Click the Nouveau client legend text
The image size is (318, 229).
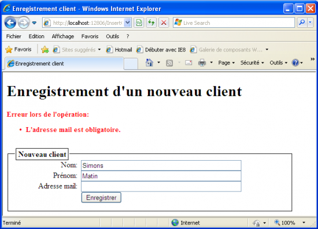click(42, 154)
